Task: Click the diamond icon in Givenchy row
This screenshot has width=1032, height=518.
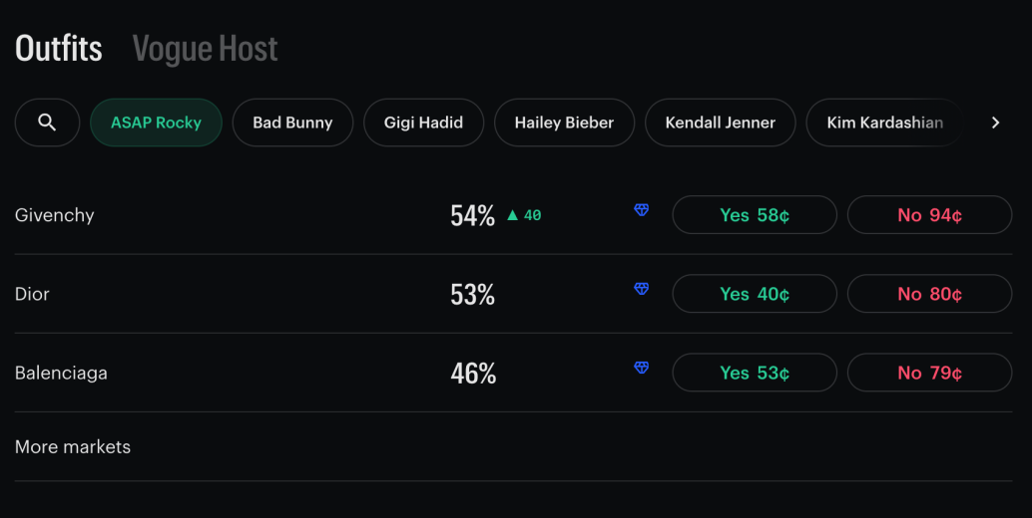Action: tap(642, 210)
